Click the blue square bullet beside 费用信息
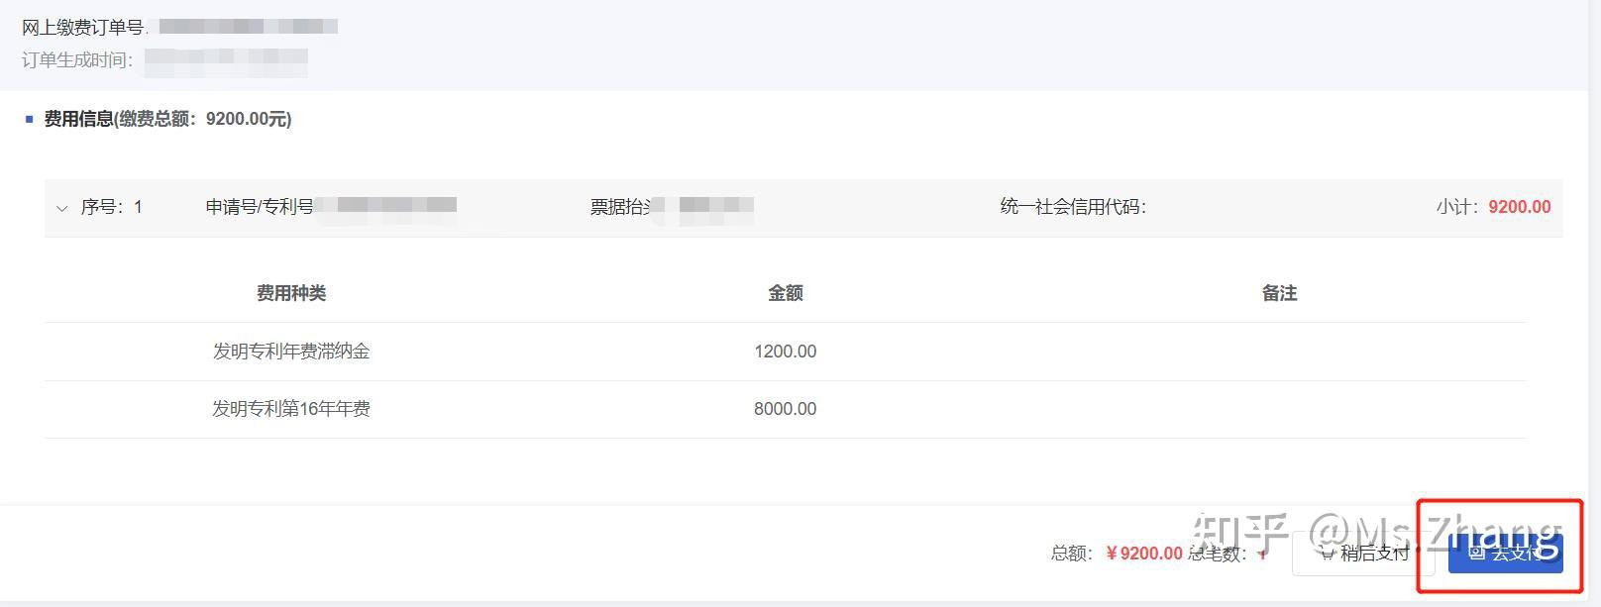This screenshot has width=1601, height=607. (x=29, y=120)
